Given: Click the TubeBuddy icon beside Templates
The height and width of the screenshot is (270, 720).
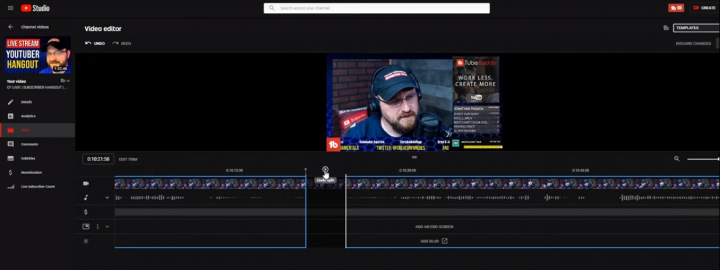Looking at the screenshot, I should pyautogui.click(x=666, y=28).
